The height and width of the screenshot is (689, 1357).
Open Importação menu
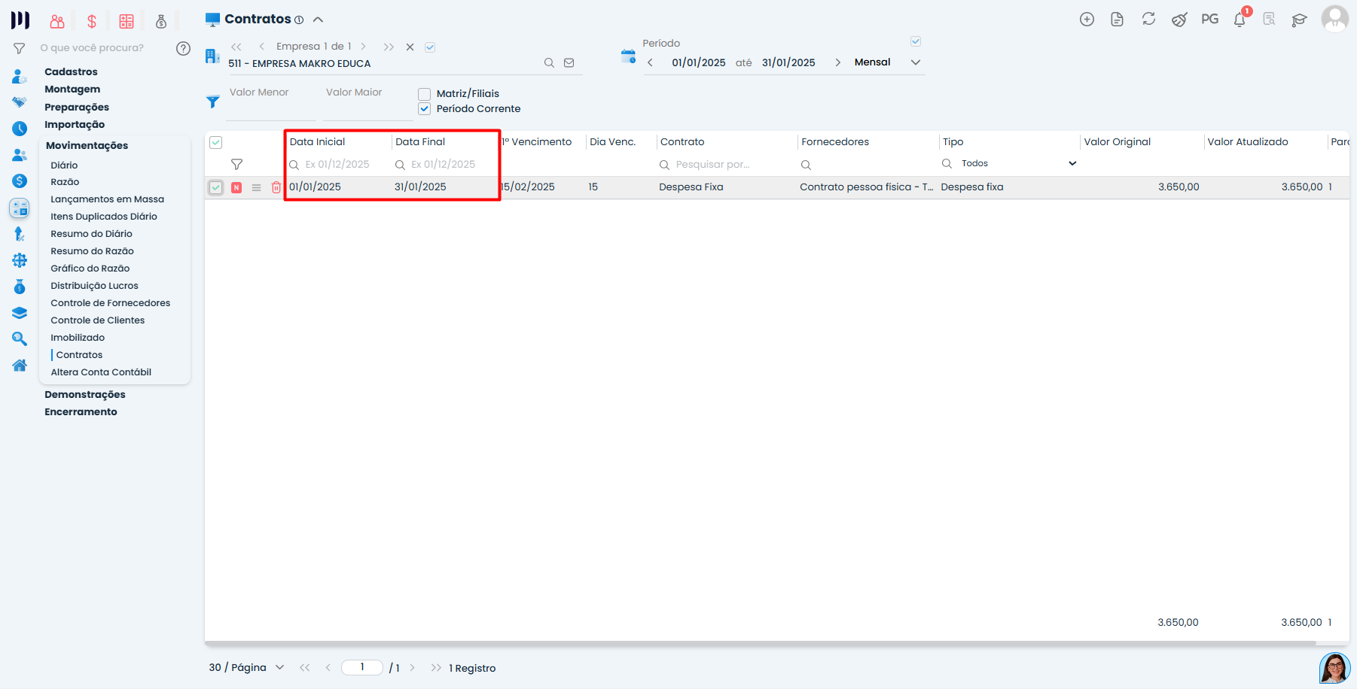coord(75,124)
